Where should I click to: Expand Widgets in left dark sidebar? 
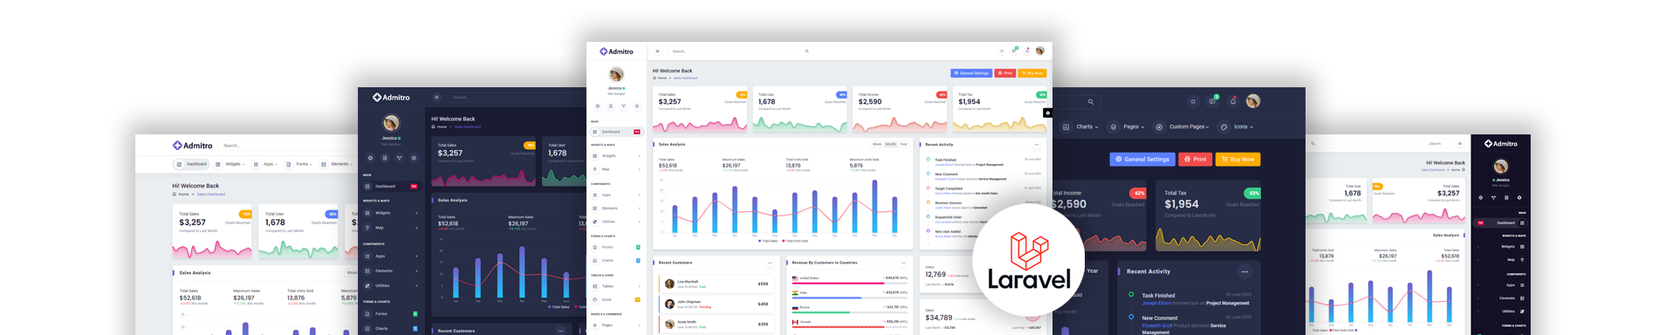point(390,213)
